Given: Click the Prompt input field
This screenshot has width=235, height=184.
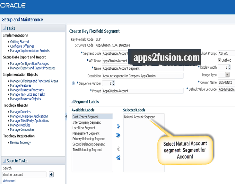Looking at the screenshot, I should [143, 91].
